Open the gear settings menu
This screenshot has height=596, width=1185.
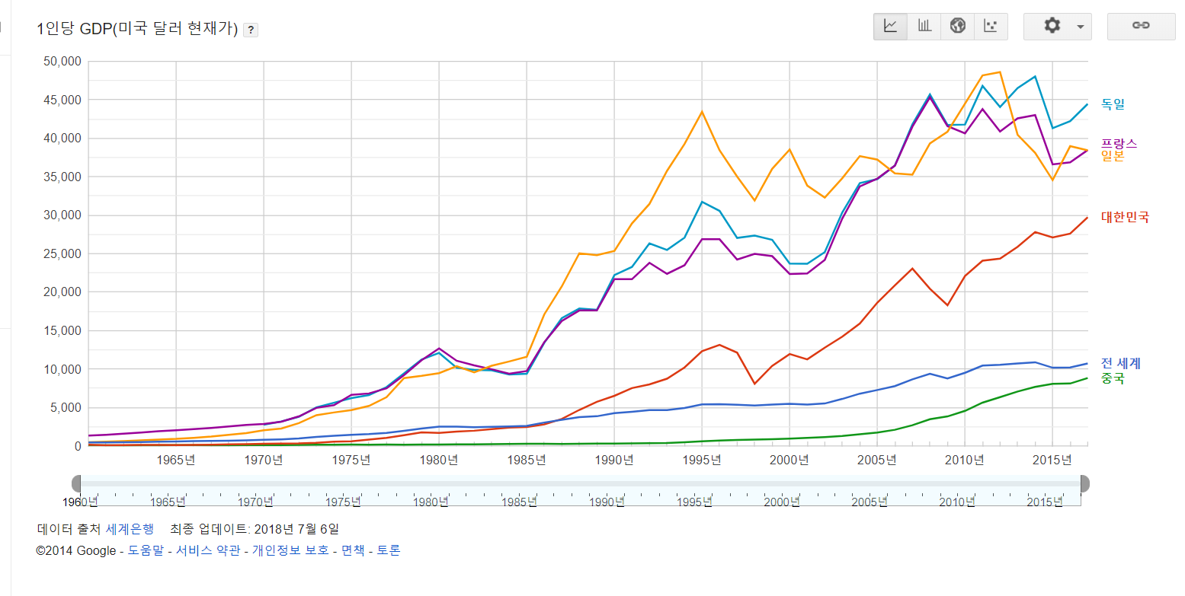[x=1057, y=26]
